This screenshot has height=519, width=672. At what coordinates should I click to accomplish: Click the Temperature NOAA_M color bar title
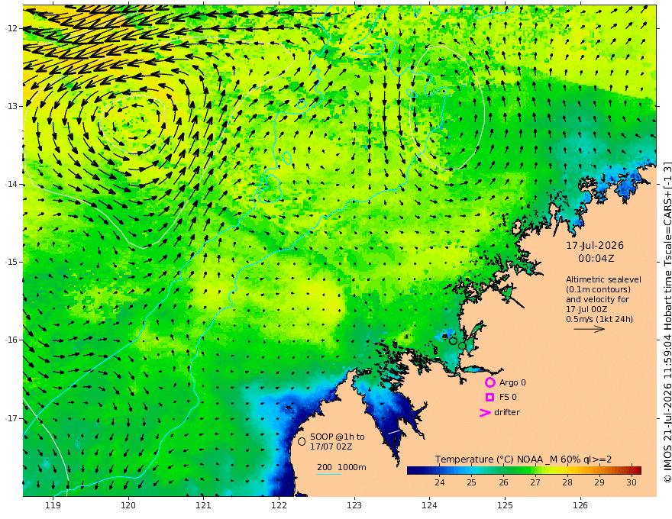[x=523, y=459]
